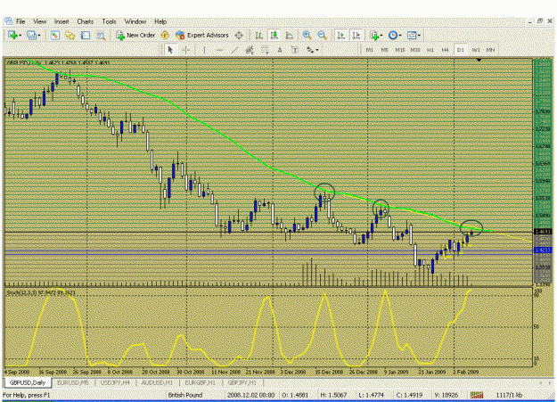Open the Window menu
The width and height of the screenshot is (557, 402).
[x=135, y=21]
